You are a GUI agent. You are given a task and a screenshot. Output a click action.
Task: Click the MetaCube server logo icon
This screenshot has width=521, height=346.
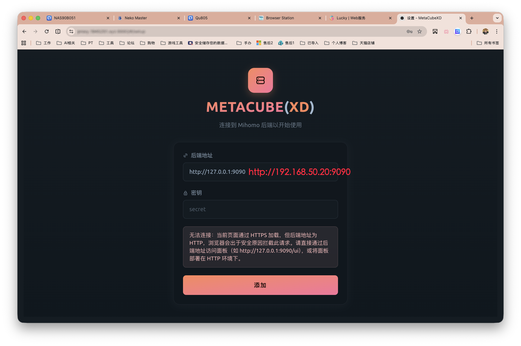click(x=260, y=80)
